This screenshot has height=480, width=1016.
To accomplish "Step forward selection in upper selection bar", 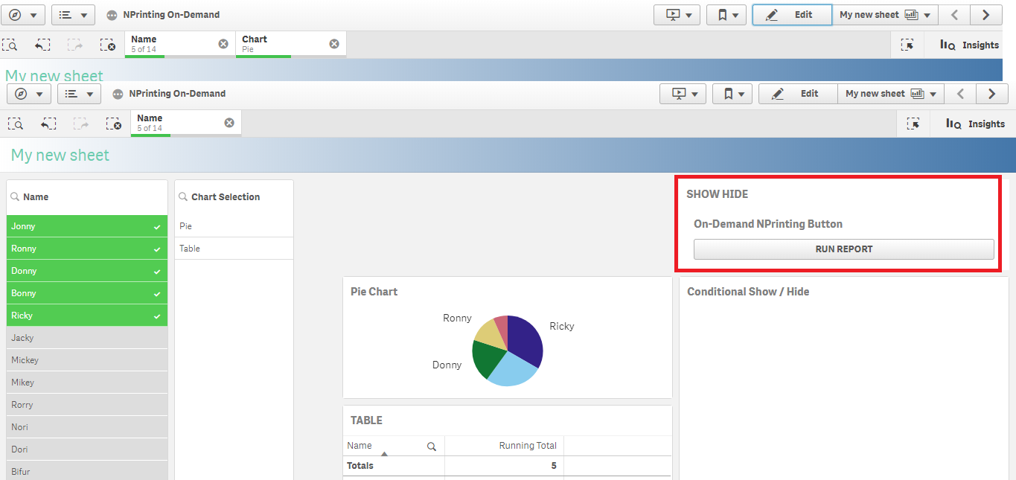I will (74, 45).
